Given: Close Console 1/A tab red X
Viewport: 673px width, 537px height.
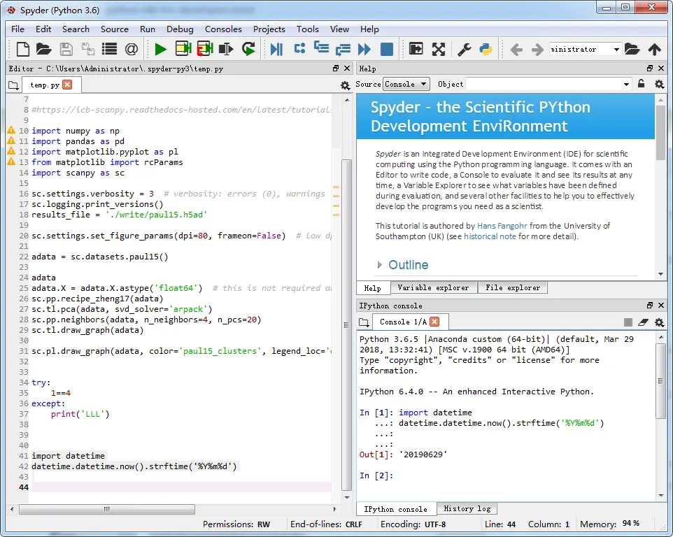Looking at the screenshot, I should (x=434, y=322).
